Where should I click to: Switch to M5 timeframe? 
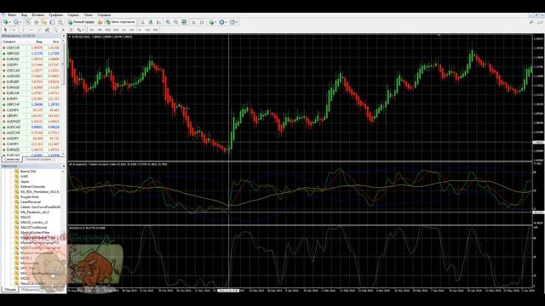click(100, 30)
